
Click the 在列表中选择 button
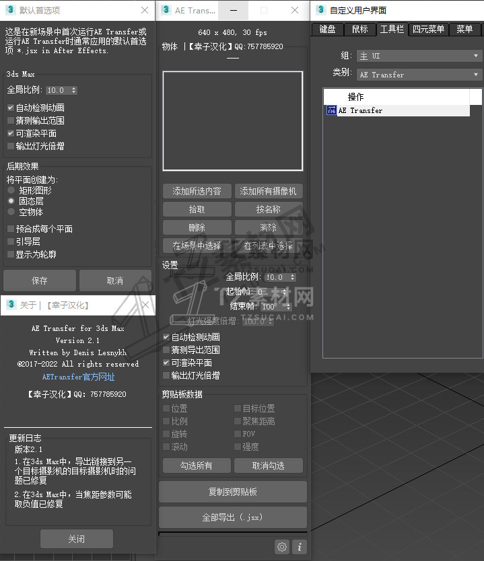point(269,246)
